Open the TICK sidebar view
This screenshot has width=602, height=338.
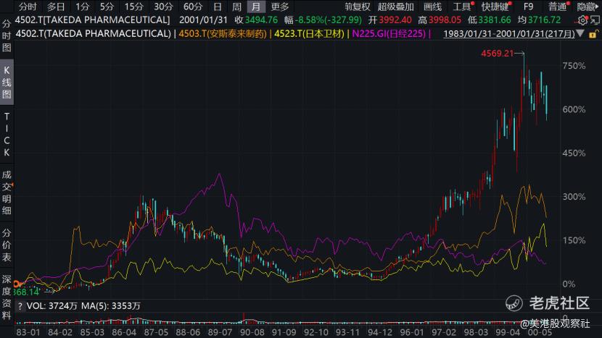(x=7, y=134)
